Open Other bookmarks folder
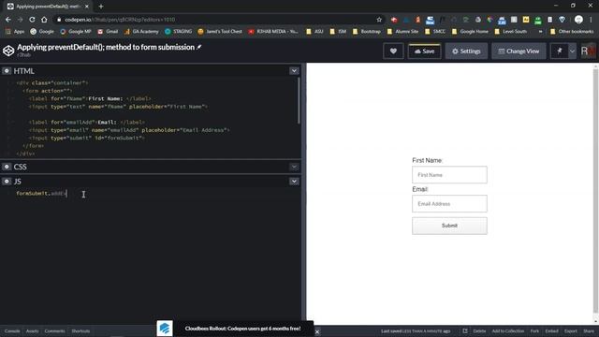The image size is (599, 337). point(572,31)
